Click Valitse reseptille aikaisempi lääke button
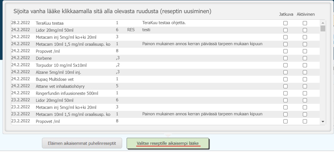The height and width of the screenshot is (156, 334). tap(168, 143)
